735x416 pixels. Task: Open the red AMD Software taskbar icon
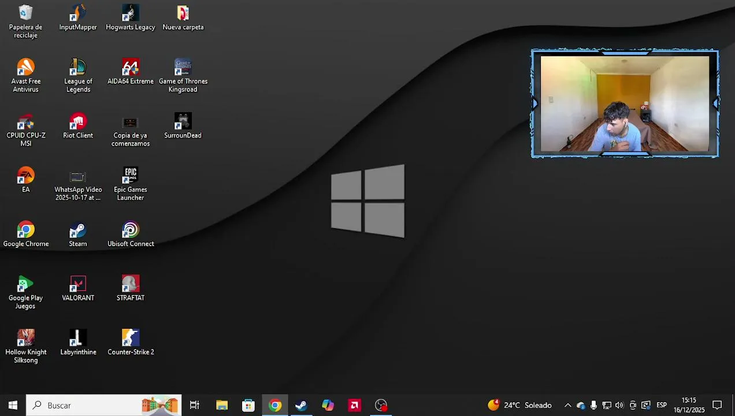click(354, 405)
